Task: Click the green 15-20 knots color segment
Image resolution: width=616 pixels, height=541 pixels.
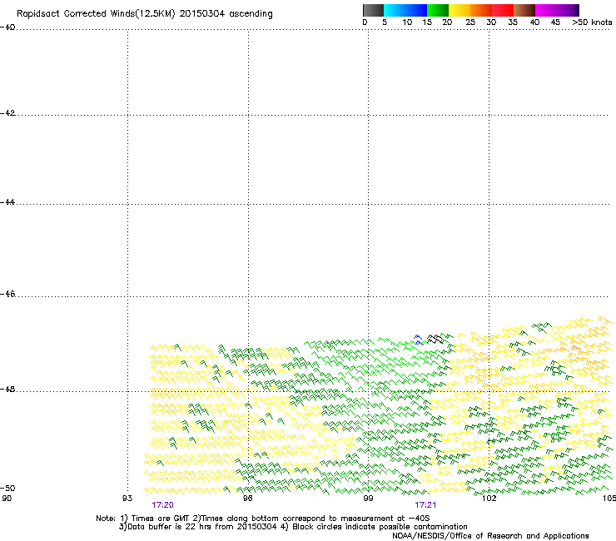Action: click(x=438, y=10)
